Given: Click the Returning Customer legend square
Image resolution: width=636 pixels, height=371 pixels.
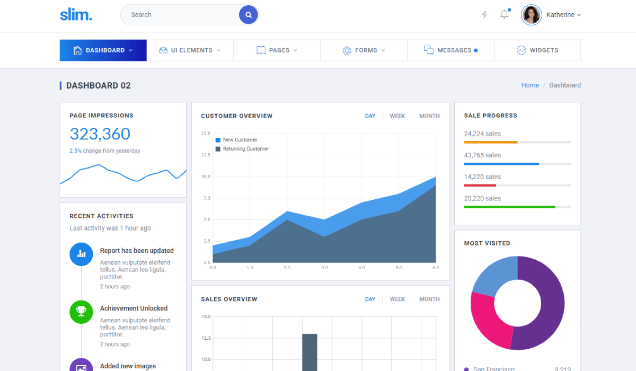Looking at the screenshot, I should (218, 149).
